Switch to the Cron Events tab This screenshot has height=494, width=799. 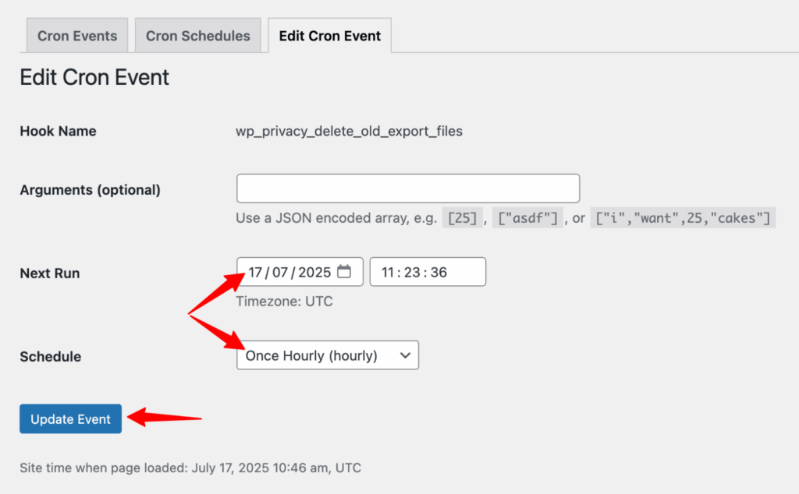(76, 35)
